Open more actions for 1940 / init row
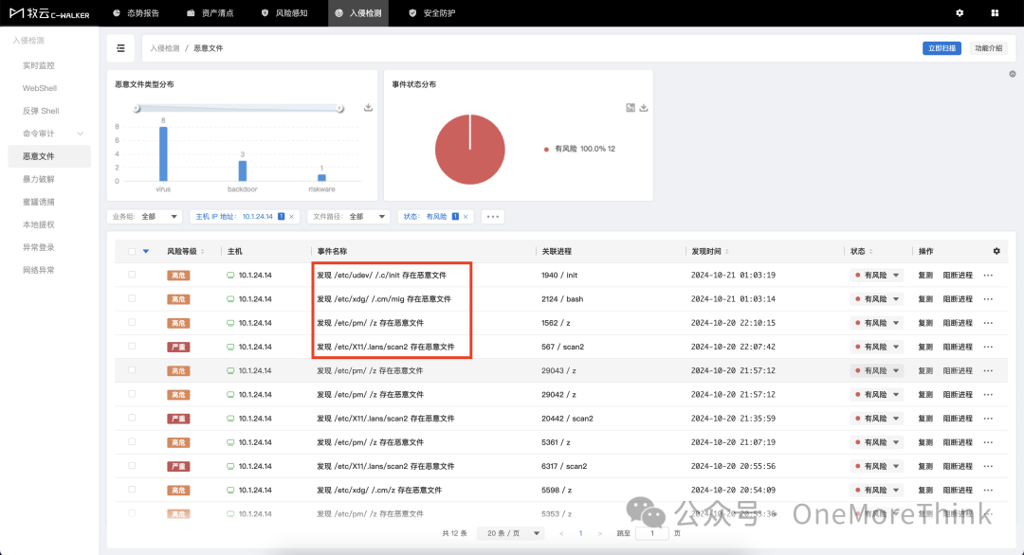 (x=988, y=276)
